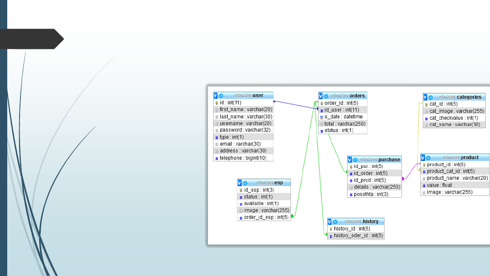Viewport: 490px width, 276px height.
Task: Collapse the purchase table using V arrow
Action: click(x=350, y=160)
